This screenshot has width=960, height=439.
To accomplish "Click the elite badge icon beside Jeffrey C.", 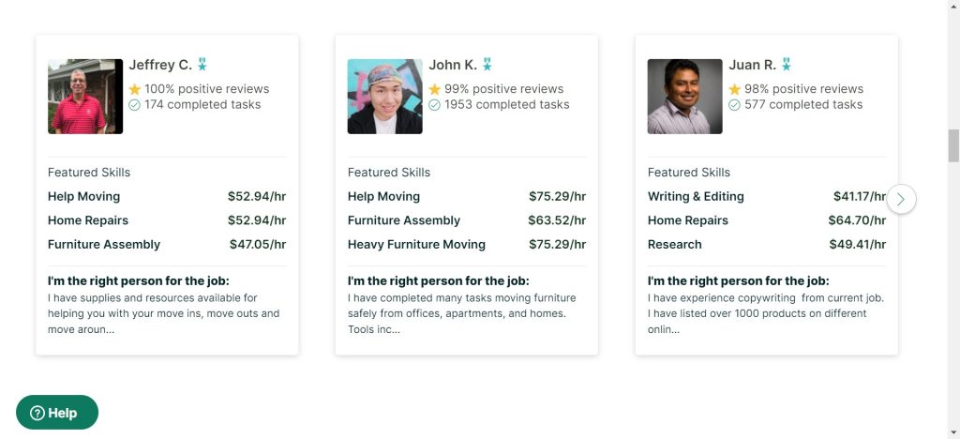I will [202, 65].
